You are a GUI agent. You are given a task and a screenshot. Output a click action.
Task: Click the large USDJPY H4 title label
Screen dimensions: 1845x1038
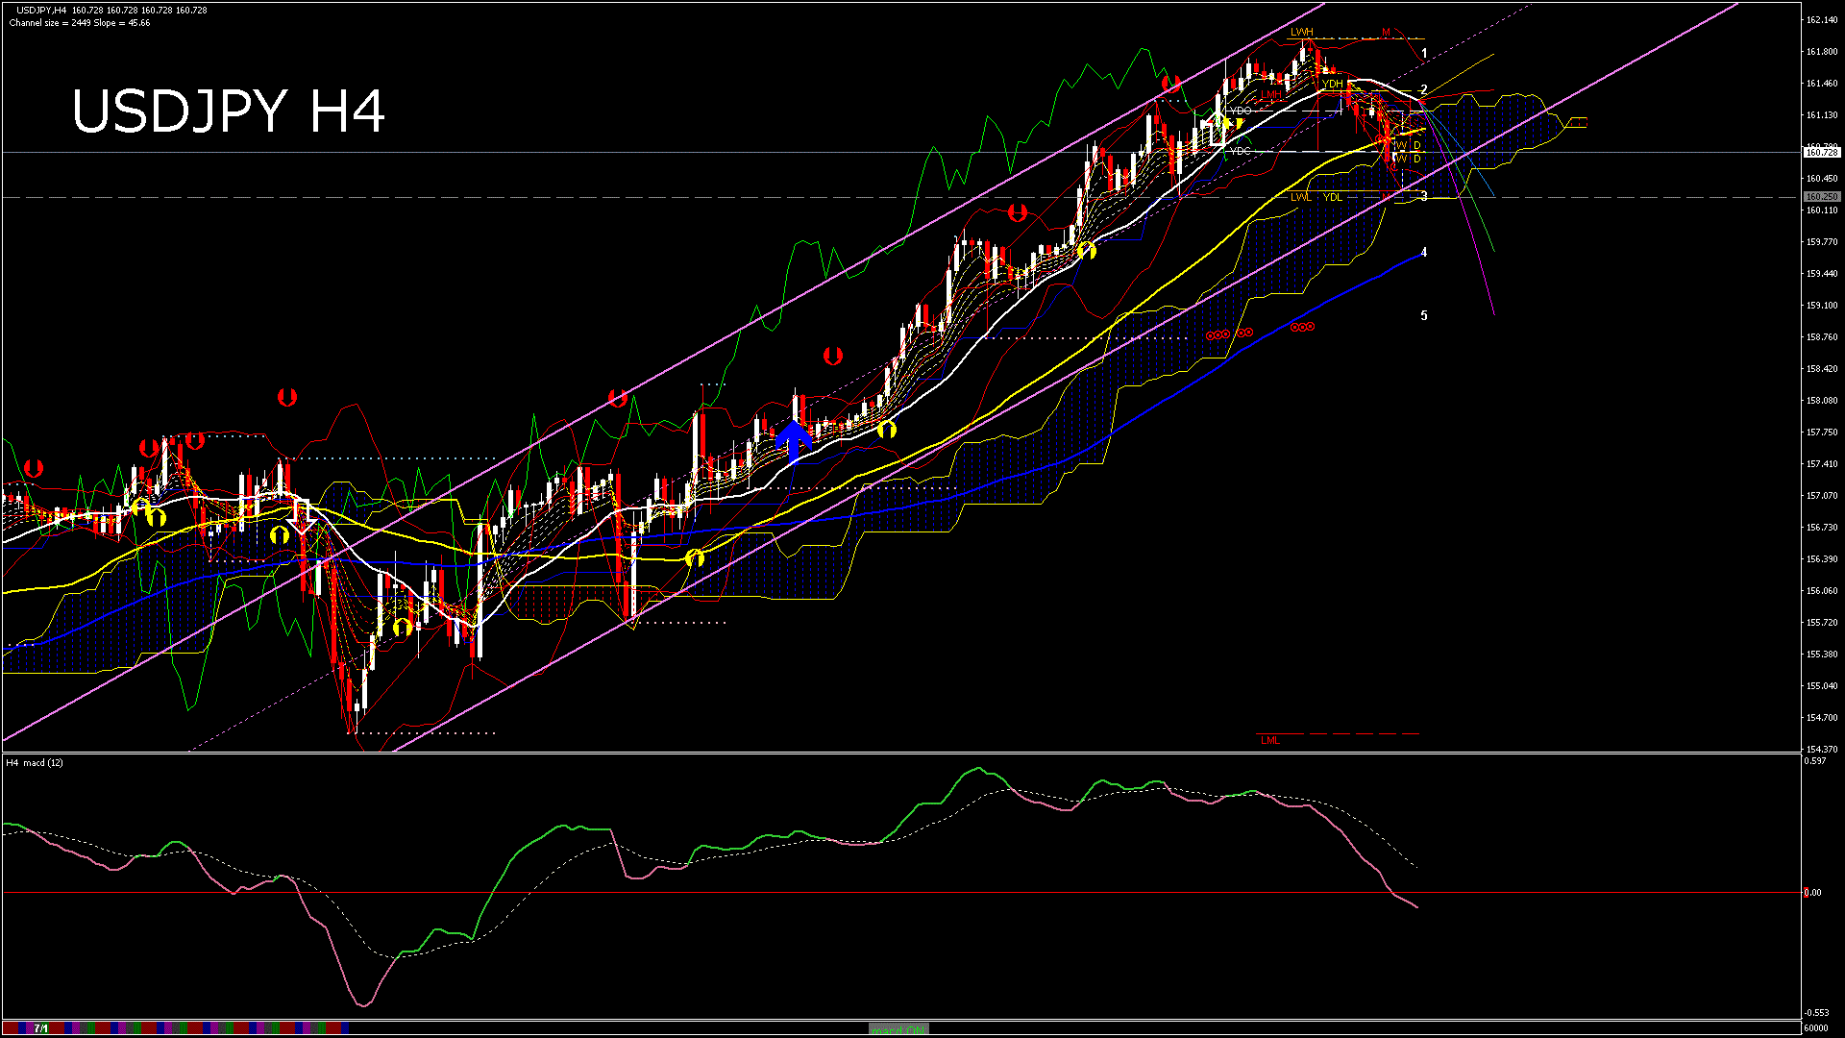point(229,111)
